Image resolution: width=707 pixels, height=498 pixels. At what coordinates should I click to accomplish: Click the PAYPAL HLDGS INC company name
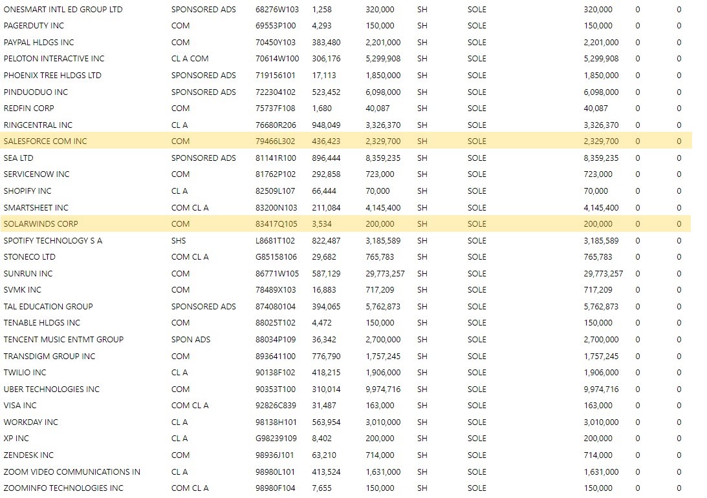tap(39, 43)
